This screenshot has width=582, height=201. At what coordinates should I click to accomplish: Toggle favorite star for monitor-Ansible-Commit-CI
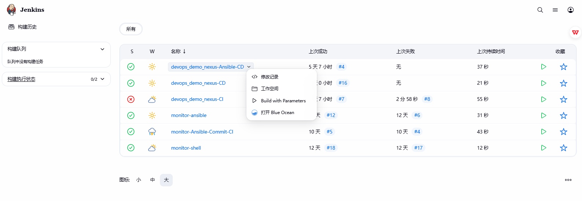[x=563, y=132]
